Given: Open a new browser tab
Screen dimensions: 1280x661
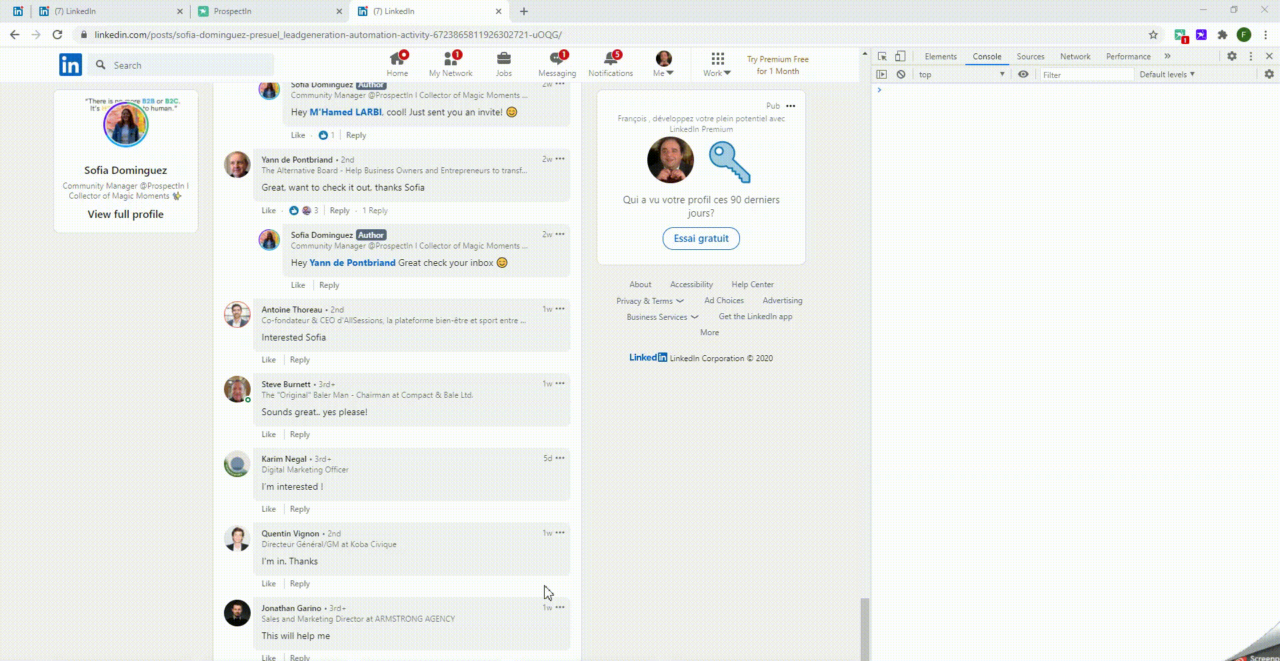Looking at the screenshot, I should tap(524, 11).
